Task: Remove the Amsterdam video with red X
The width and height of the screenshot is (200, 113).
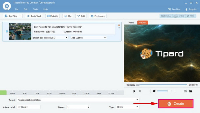Action: 119,25
